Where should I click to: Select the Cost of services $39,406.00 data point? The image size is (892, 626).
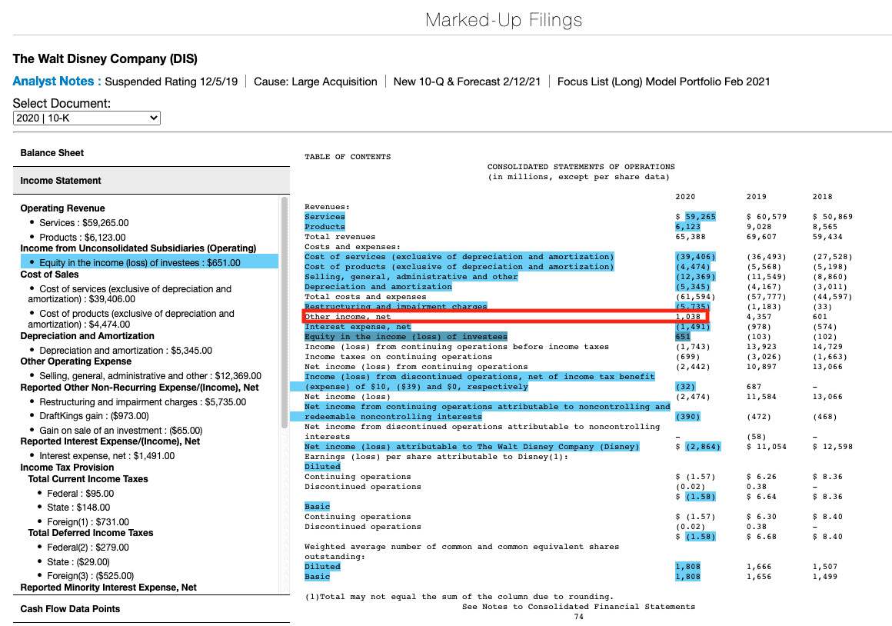point(130,295)
